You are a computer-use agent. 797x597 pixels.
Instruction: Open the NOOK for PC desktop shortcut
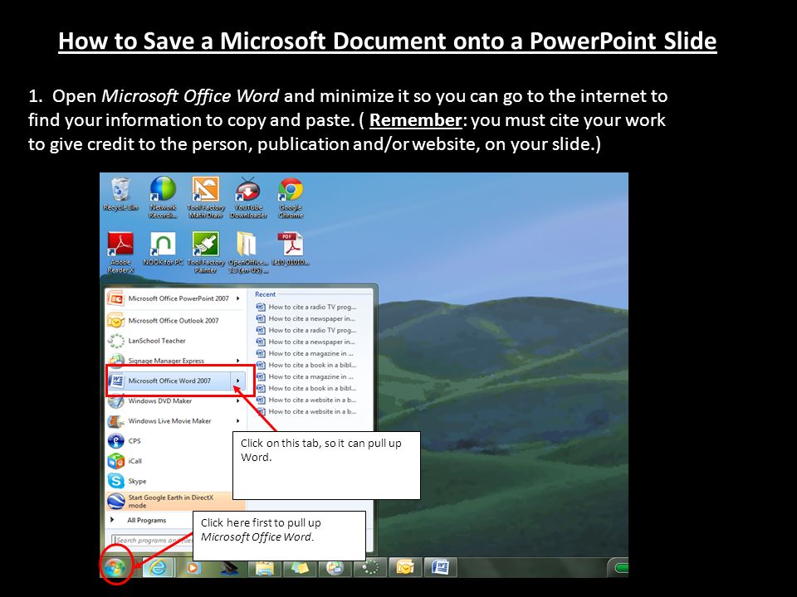tap(163, 249)
